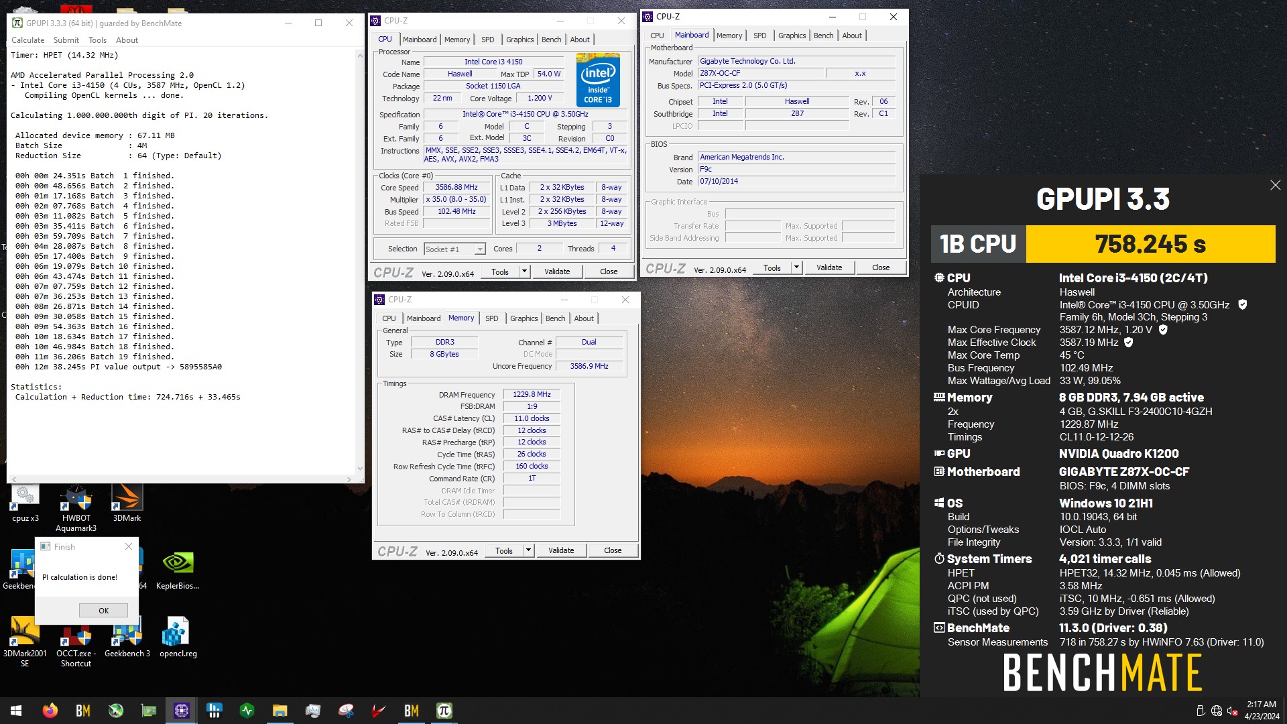Switch to Mainboard tab in CPU window
The image size is (1287, 724).
tap(420, 40)
